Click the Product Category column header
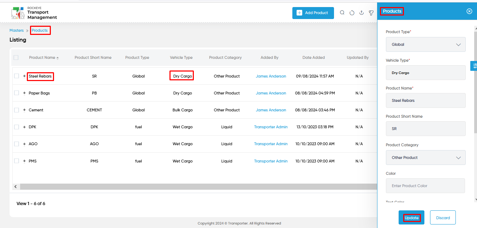477x228 pixels. (225, 57)
